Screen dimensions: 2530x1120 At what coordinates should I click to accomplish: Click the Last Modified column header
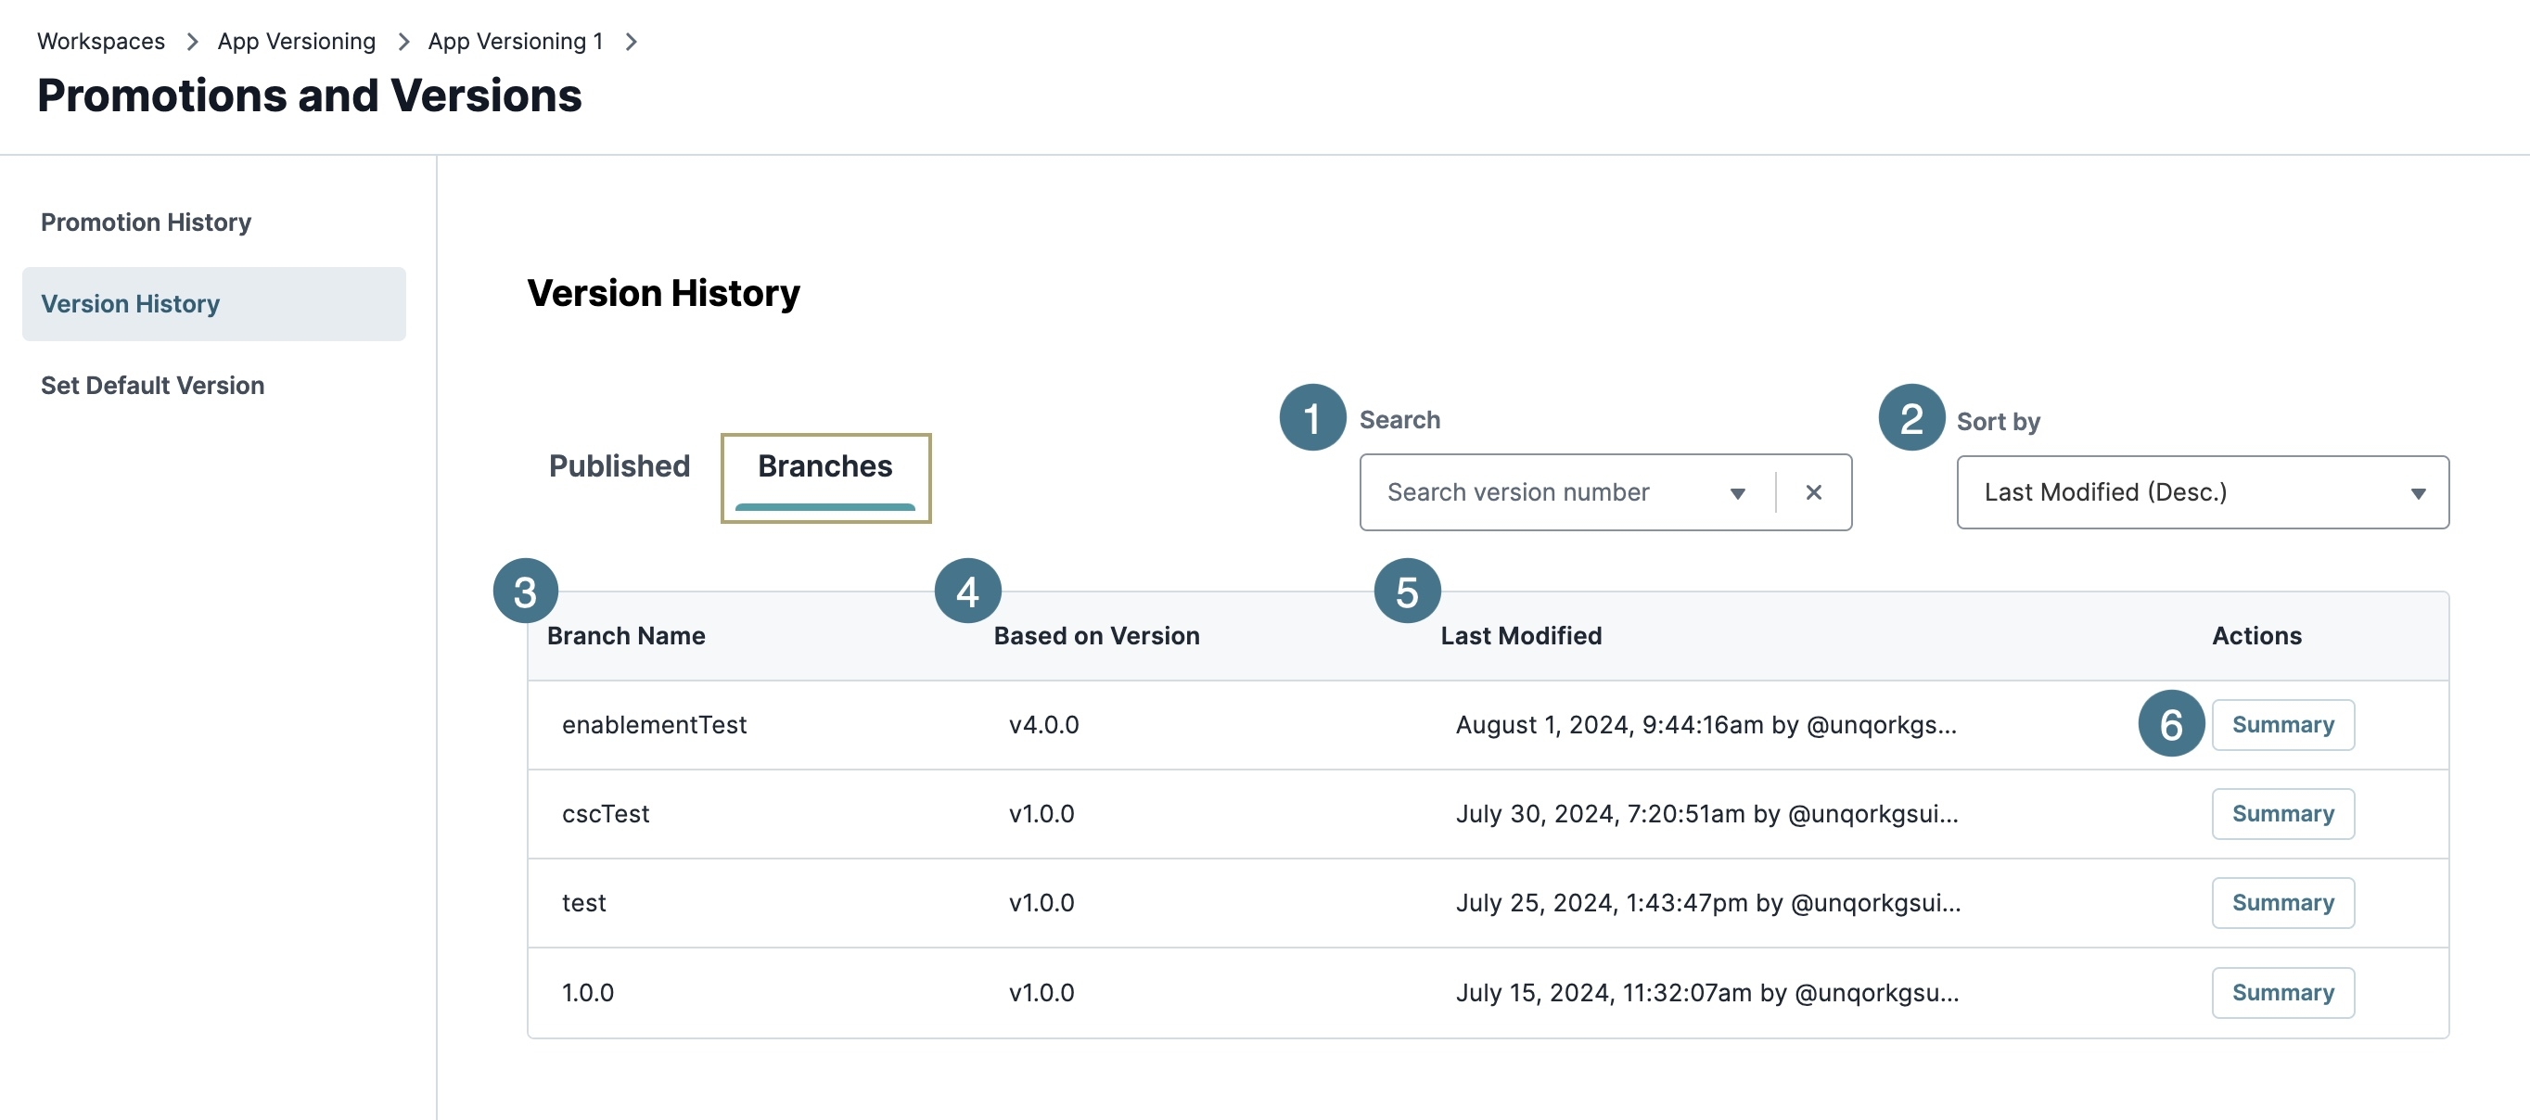tap(1520, 635)
